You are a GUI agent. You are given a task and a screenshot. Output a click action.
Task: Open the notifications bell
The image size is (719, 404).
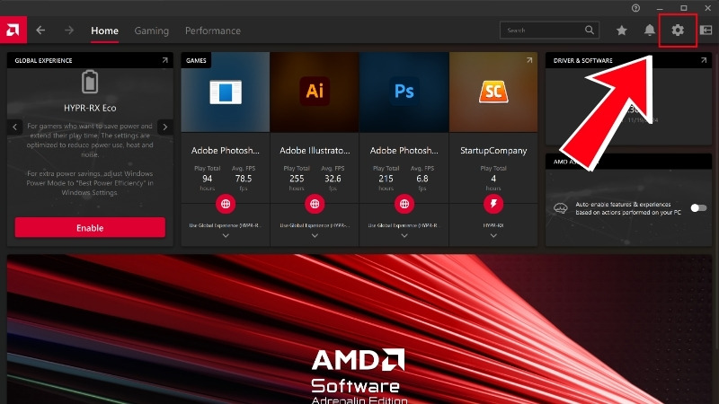coord(649,31)
